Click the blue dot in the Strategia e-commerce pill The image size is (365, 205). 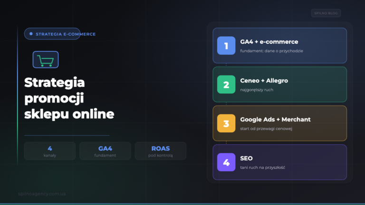[x=31, y=34]
